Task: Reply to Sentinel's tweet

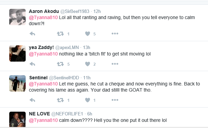Action: pos(32,100)
